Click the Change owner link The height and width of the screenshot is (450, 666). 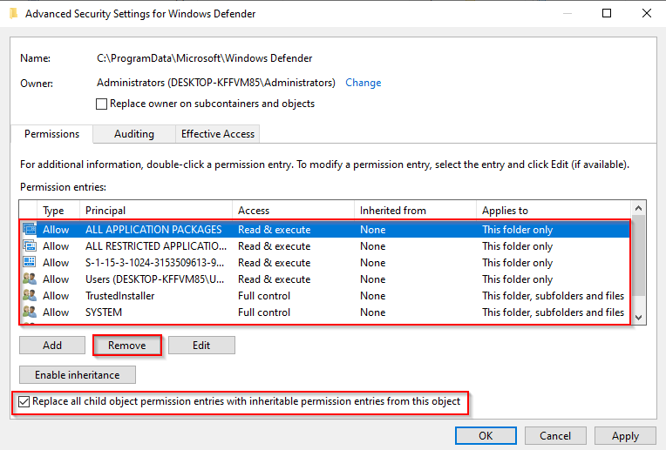(364, 83)
